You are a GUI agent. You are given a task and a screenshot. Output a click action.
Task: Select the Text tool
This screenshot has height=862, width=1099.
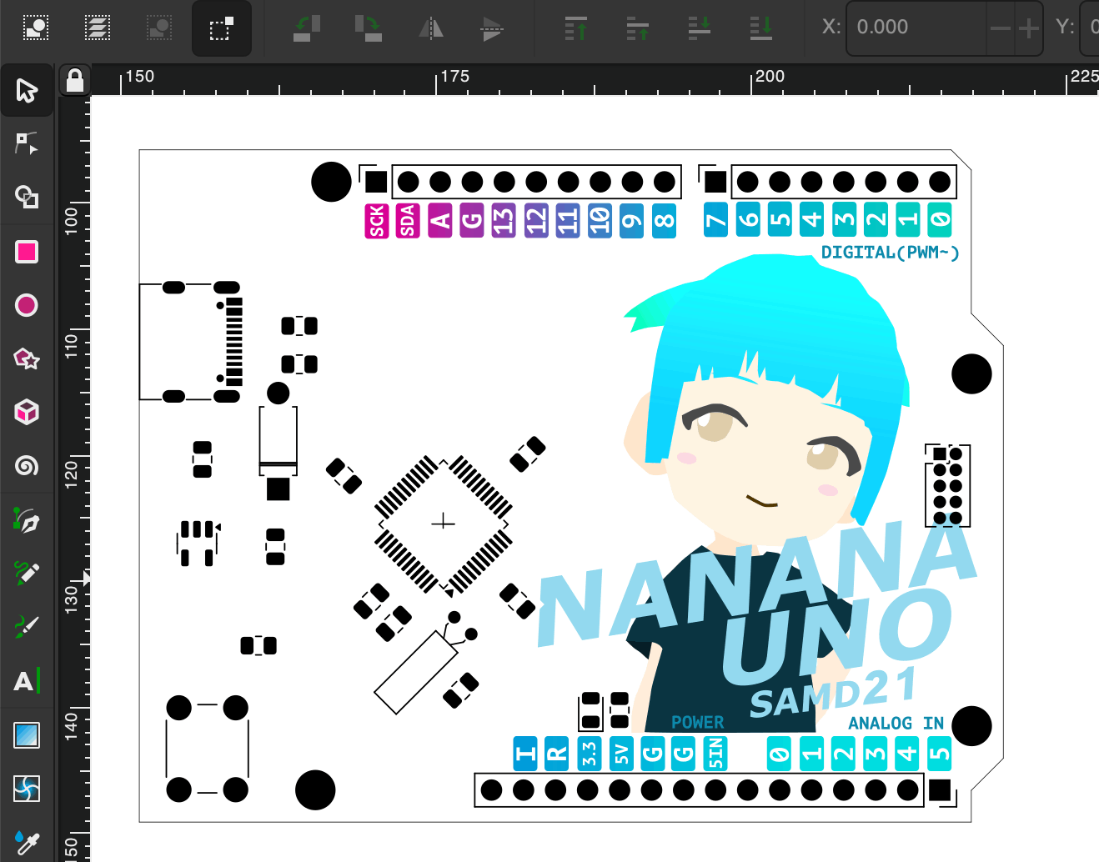(27, 681)
